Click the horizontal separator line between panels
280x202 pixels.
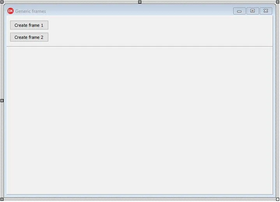(140, 47)
